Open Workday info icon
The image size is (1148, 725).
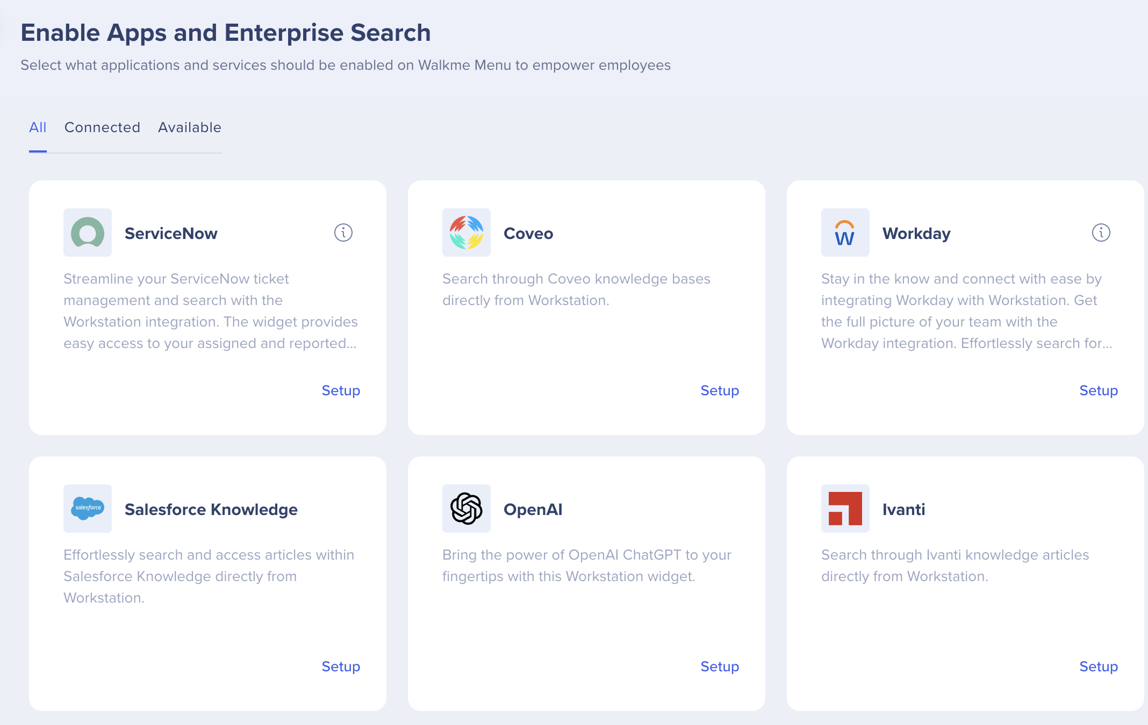click(x=1101, y=233)
